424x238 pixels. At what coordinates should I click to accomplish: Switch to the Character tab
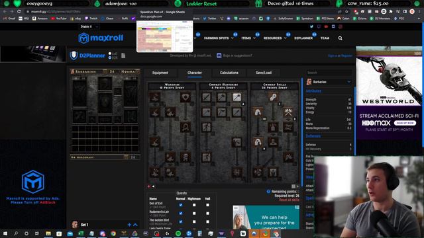coord(195,73)
